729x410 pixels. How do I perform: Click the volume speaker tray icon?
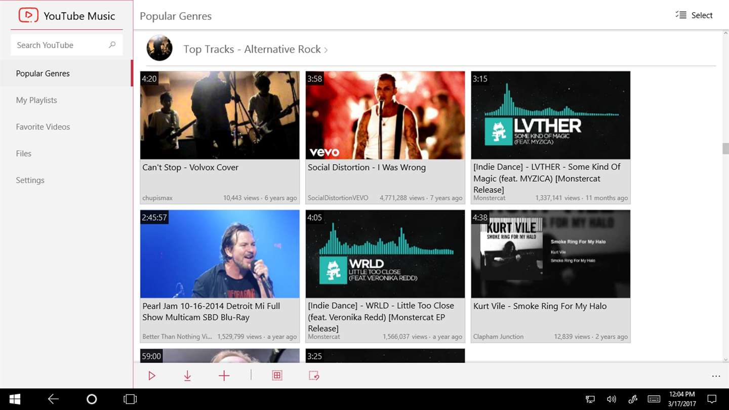tap(612, 399)
